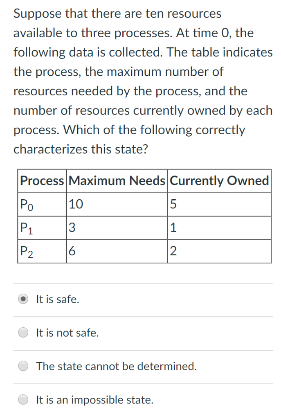Screen dimensions: 281x419
Task: Click the 'Maximum Needs' column header
Action: coord(117,180)
